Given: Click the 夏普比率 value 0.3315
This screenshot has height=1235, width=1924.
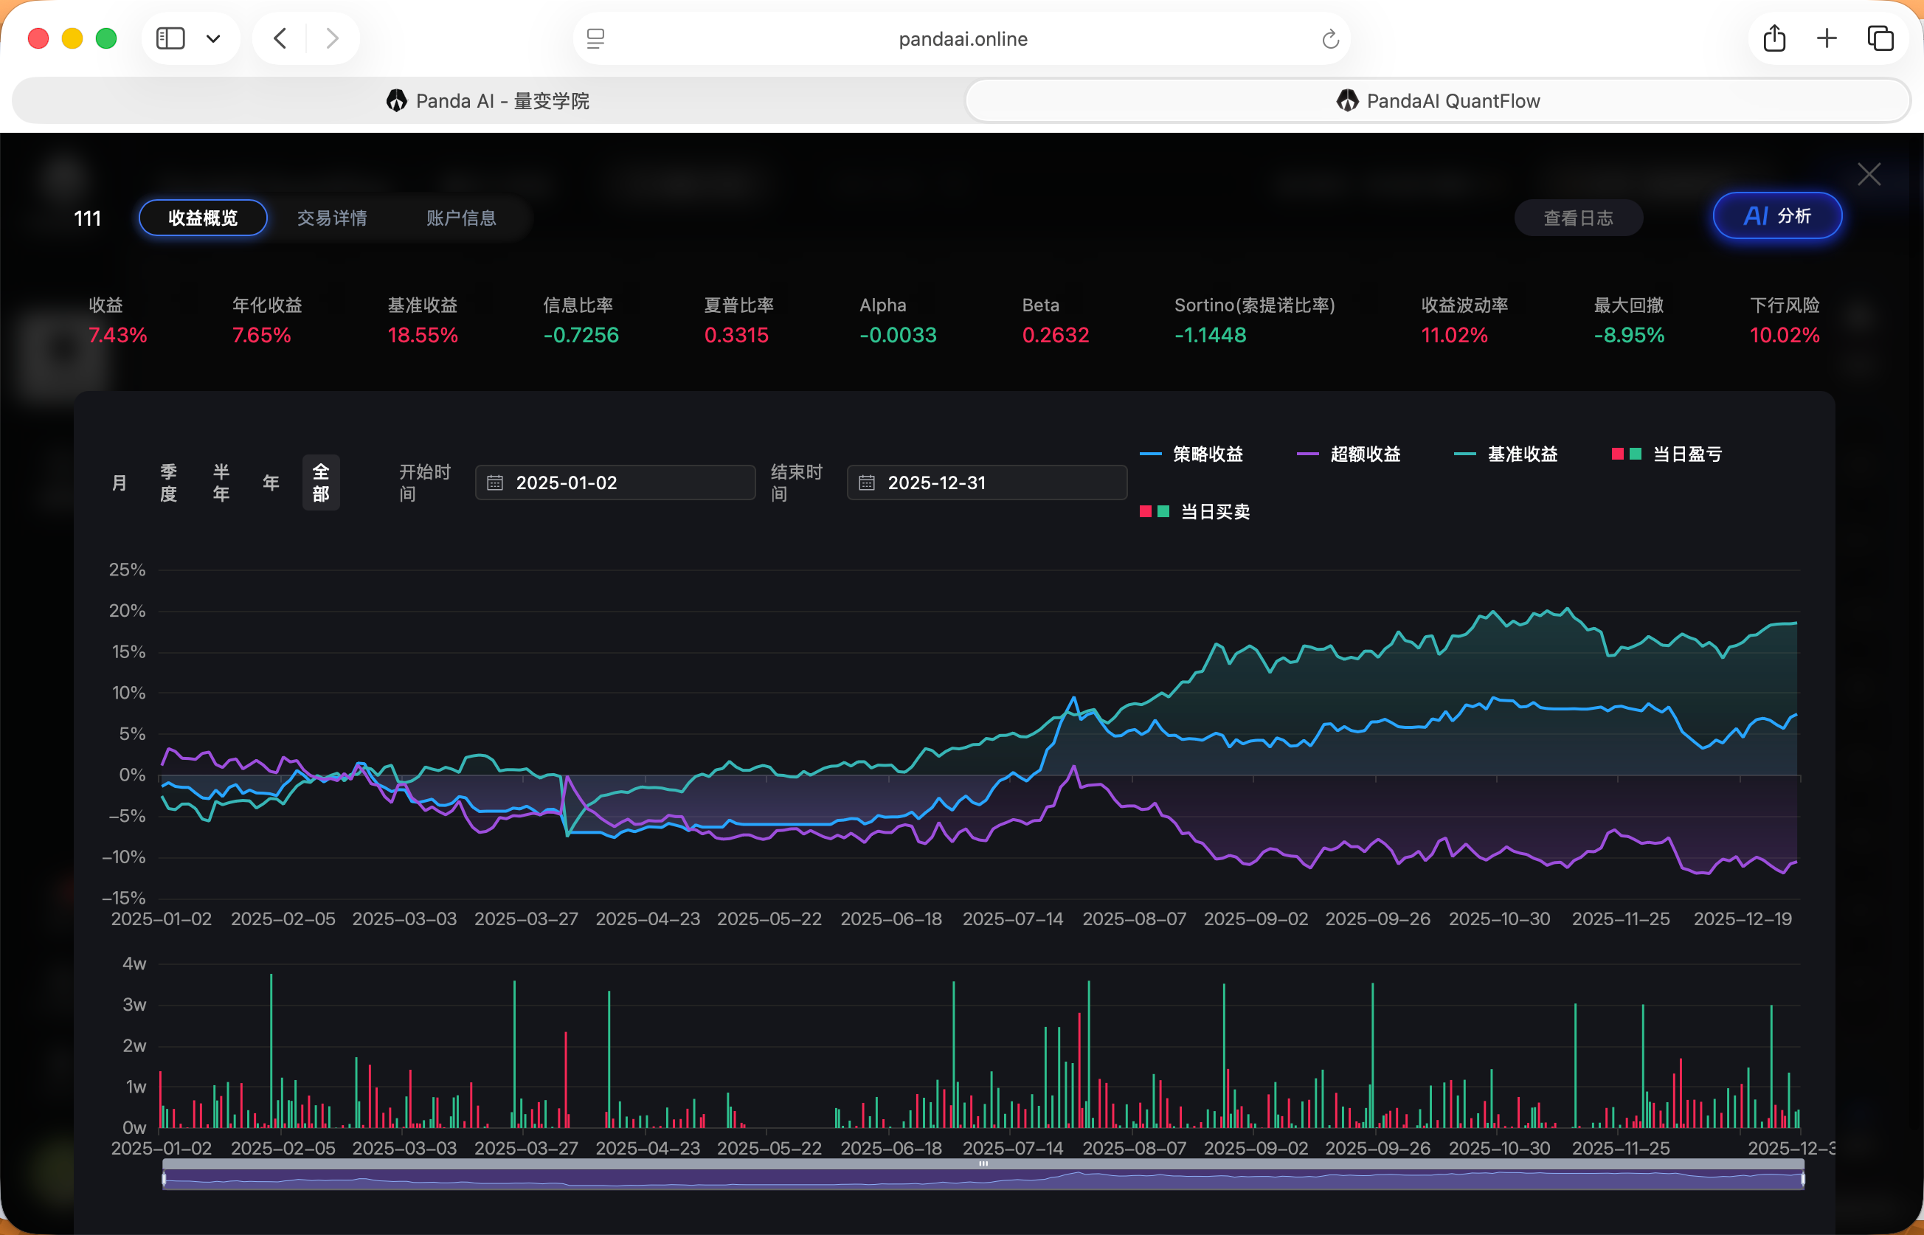Looking at the screenshot, I should [x=736, y=335].
